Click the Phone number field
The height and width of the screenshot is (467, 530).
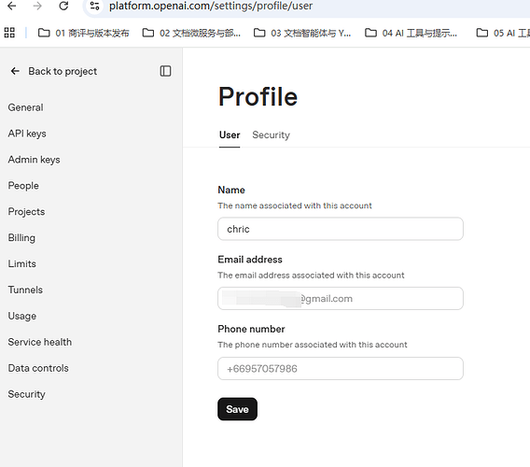341,369
